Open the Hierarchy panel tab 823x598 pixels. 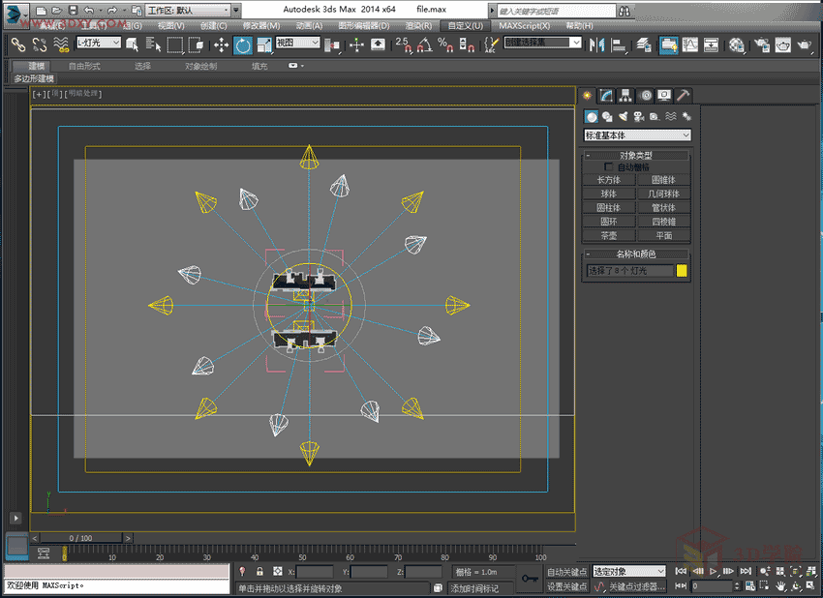point(625,95)
